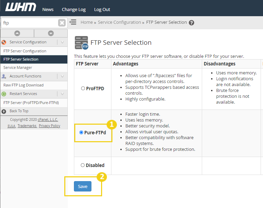Open the cPanel, L.L.C. link
This screenshot has width=263, height=208.
[48, 119]
